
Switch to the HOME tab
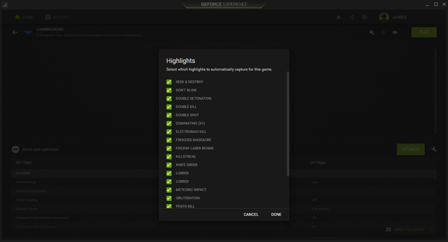pos(24,17)
